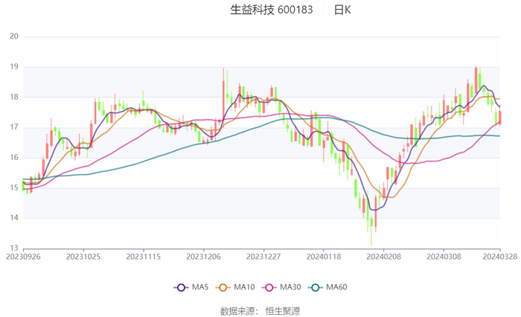Click the 20240118 date axis label

coord(323,257)
